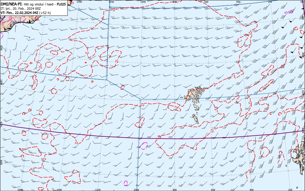This screenshot has height=191, width=305.
Task: Click the 10W longitude label on the bottom edge
Action: click(x=136, y=190)
